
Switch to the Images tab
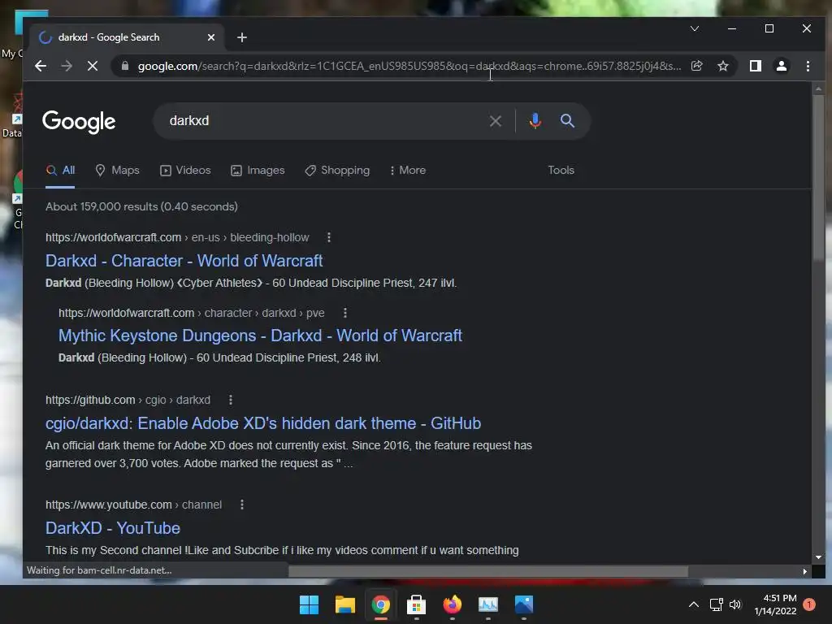(258, 171)
